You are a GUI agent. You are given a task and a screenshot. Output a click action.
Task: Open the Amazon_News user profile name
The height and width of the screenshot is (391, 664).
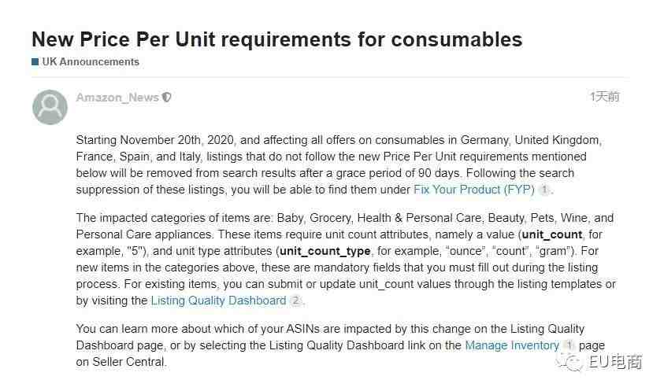(x=117, y=98)
